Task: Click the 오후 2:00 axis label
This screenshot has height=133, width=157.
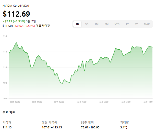Action: click(104, 102)
